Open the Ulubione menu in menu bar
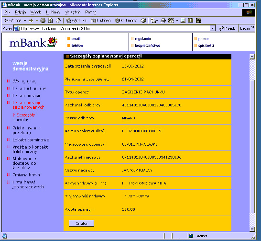261x241 pixels. (53, 12)
